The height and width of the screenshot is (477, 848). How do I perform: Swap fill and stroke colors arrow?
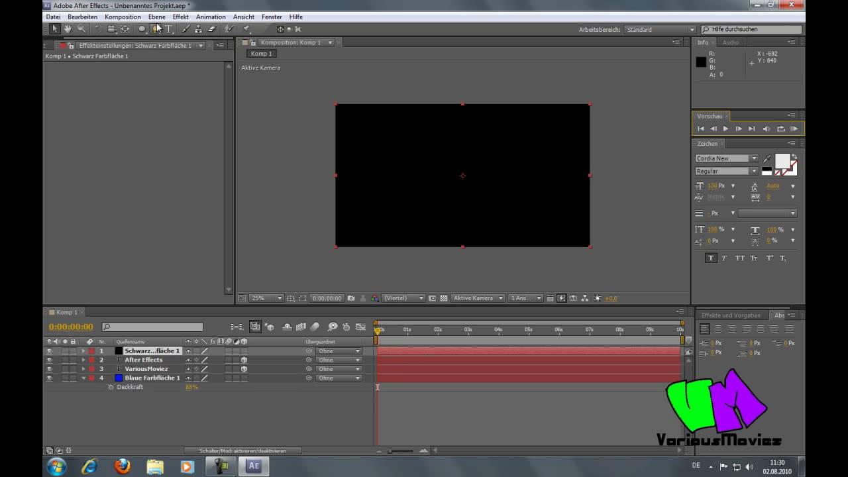pos(794,156)
